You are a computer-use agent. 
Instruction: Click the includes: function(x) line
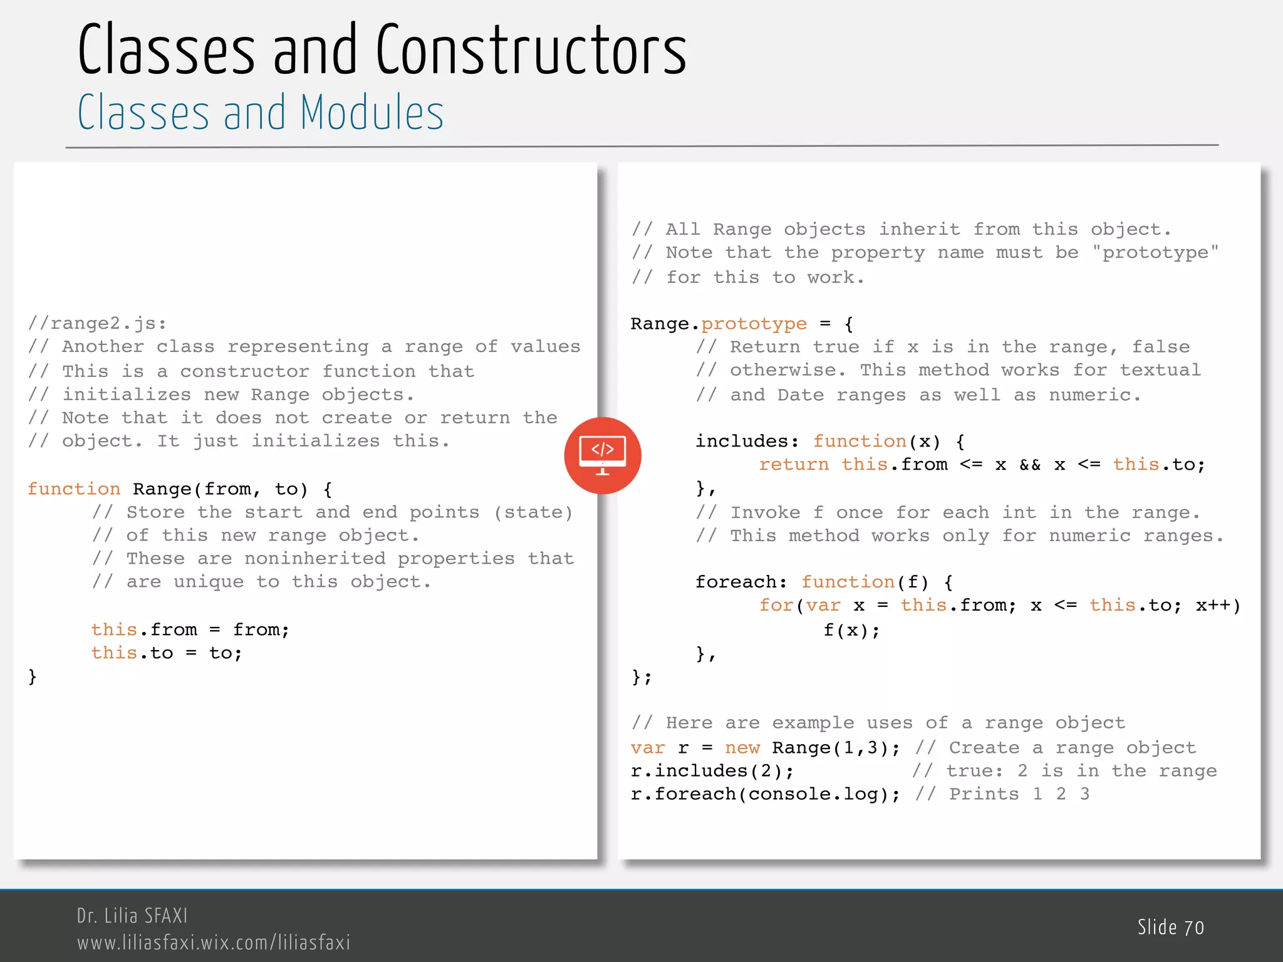point(830,441)
